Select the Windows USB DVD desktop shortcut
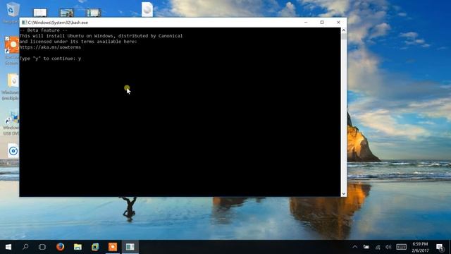 pos(11,123)
